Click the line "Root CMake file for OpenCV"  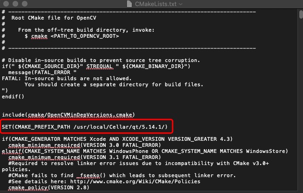point(54,18)
